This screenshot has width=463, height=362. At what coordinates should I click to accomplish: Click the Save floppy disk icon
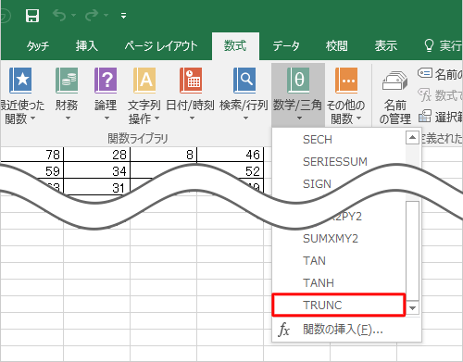coord(32,16)
